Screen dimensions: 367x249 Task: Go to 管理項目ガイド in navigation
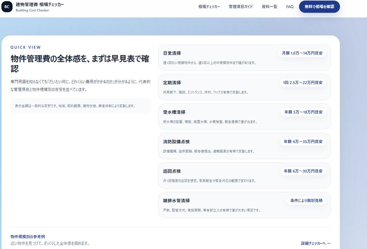[241, 7]
